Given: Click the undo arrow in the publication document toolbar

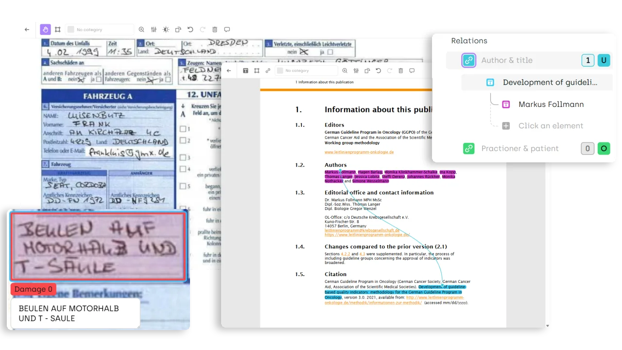Looking at the screenshot, I should click(379, 70).
